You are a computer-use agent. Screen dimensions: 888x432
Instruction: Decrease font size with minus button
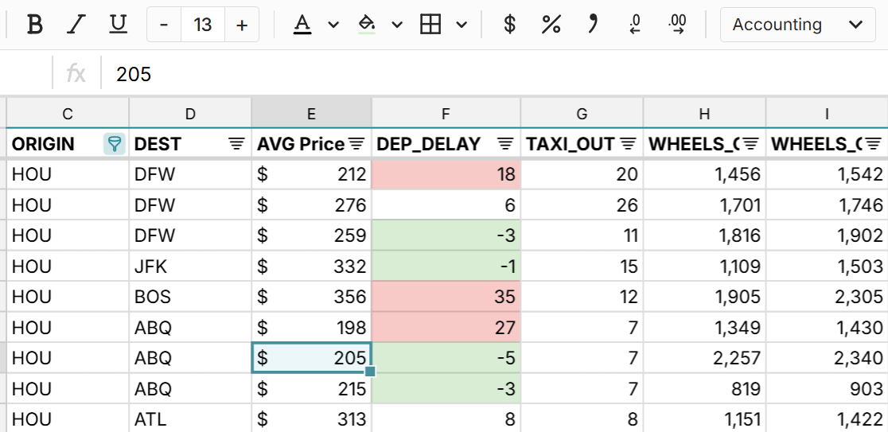pyautogui.click(x=164, y=25)
